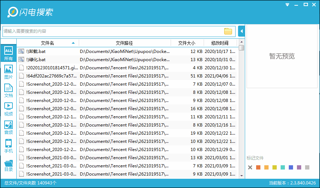This screenshot has height=188, width=320.
Task: Click the yellow folder browse icon
Action: (228, 31)
